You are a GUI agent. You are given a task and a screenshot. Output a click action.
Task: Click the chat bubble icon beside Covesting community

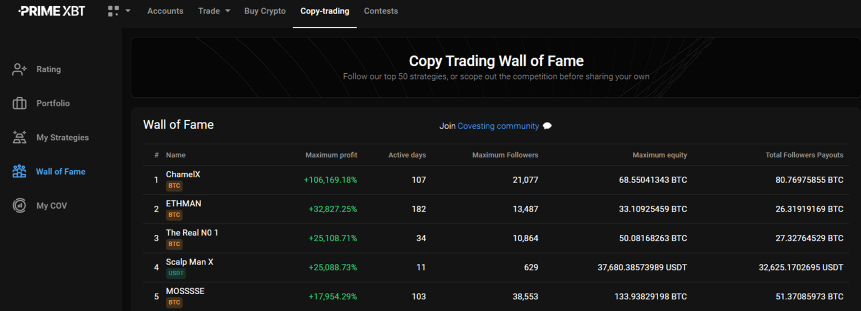pyautogui.click(x=548, y=126)
